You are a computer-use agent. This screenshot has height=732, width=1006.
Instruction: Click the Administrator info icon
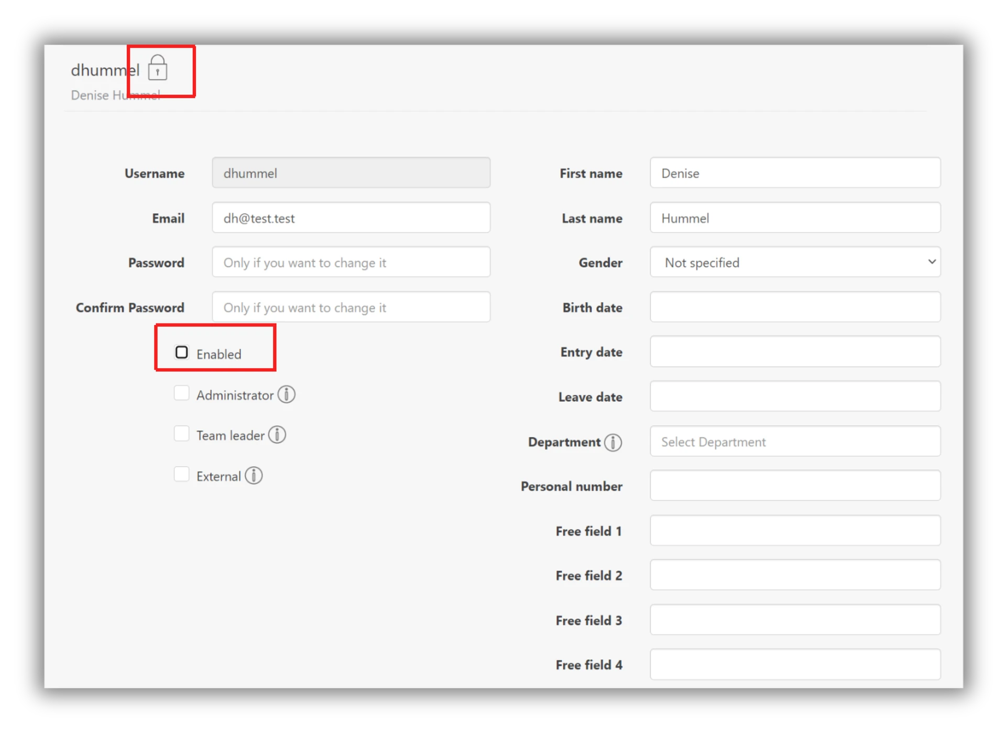(286, 394)
